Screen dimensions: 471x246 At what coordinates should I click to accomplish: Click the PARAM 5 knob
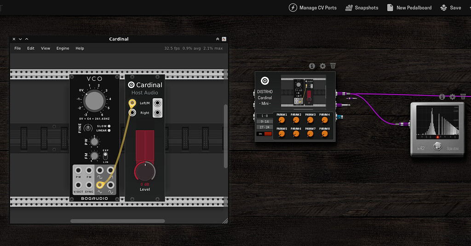click(281, 134)
